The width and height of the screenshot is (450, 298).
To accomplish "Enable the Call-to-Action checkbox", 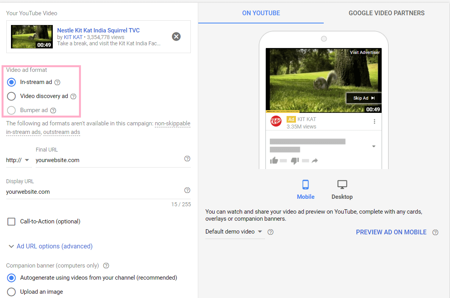I will coord(11,222).
